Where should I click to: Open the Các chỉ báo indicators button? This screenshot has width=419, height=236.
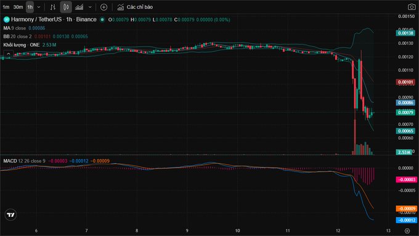tap(135, 7)
